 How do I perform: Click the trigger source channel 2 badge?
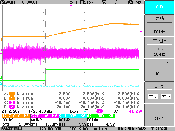coord(100,111)
